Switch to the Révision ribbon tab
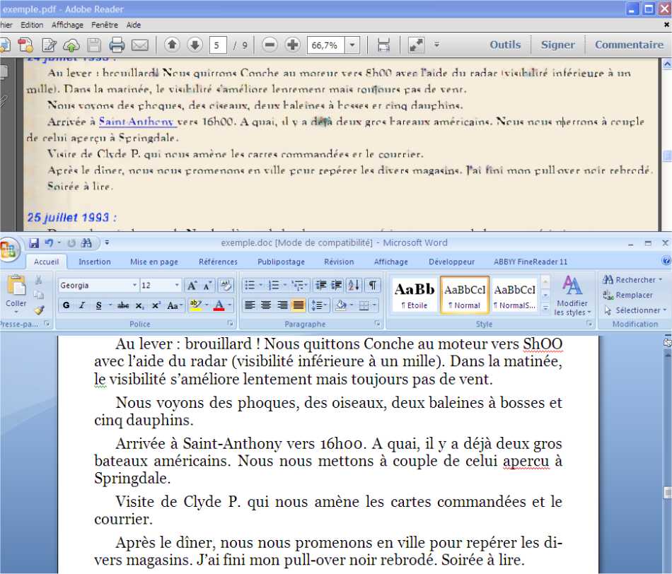 click(339, 262)
